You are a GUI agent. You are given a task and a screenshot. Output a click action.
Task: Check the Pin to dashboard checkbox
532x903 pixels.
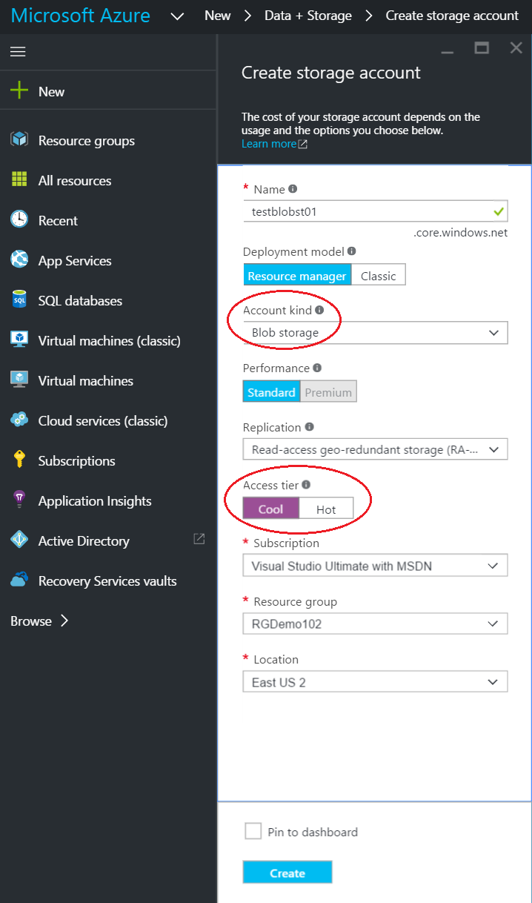(x=253, y=830)
